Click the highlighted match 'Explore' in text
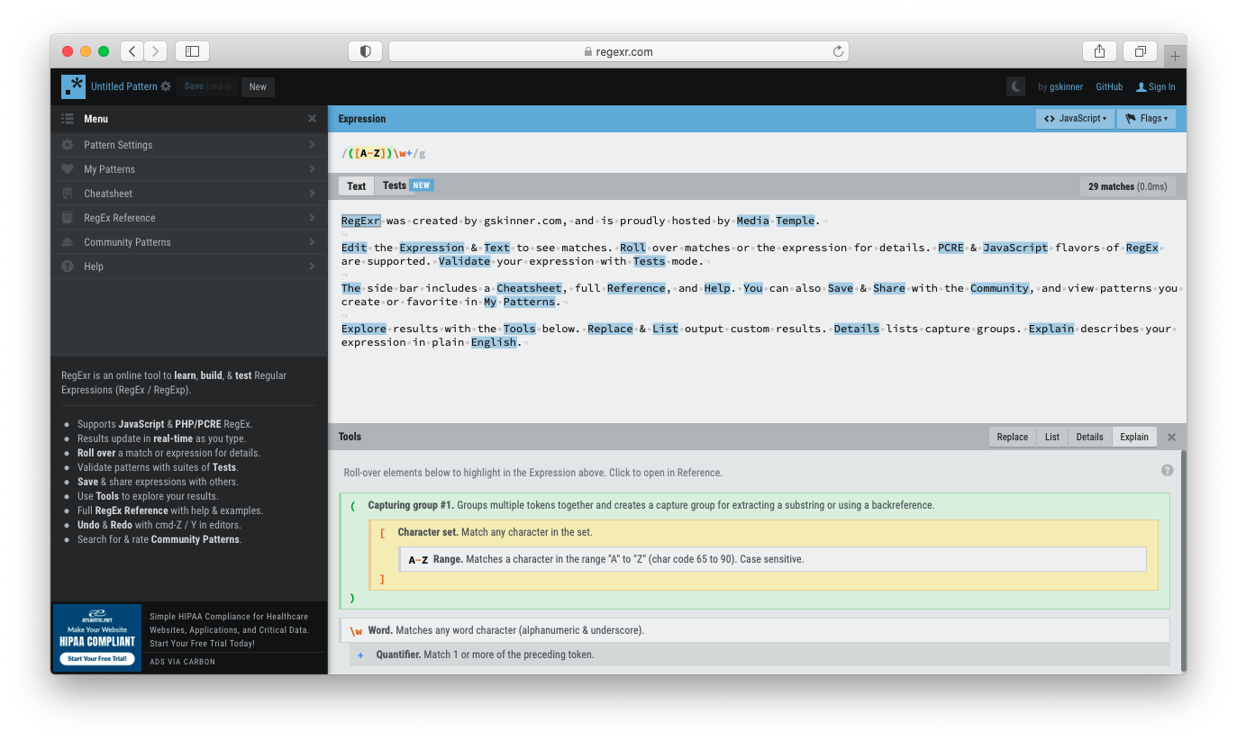The width and height of the screenshot is (1237, 741). point(364,329)
